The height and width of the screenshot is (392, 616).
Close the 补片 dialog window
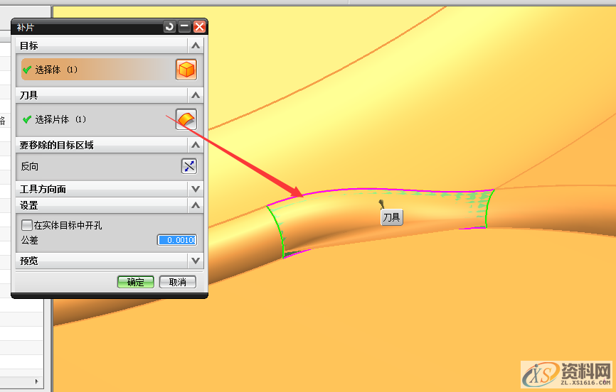[199, 27]
